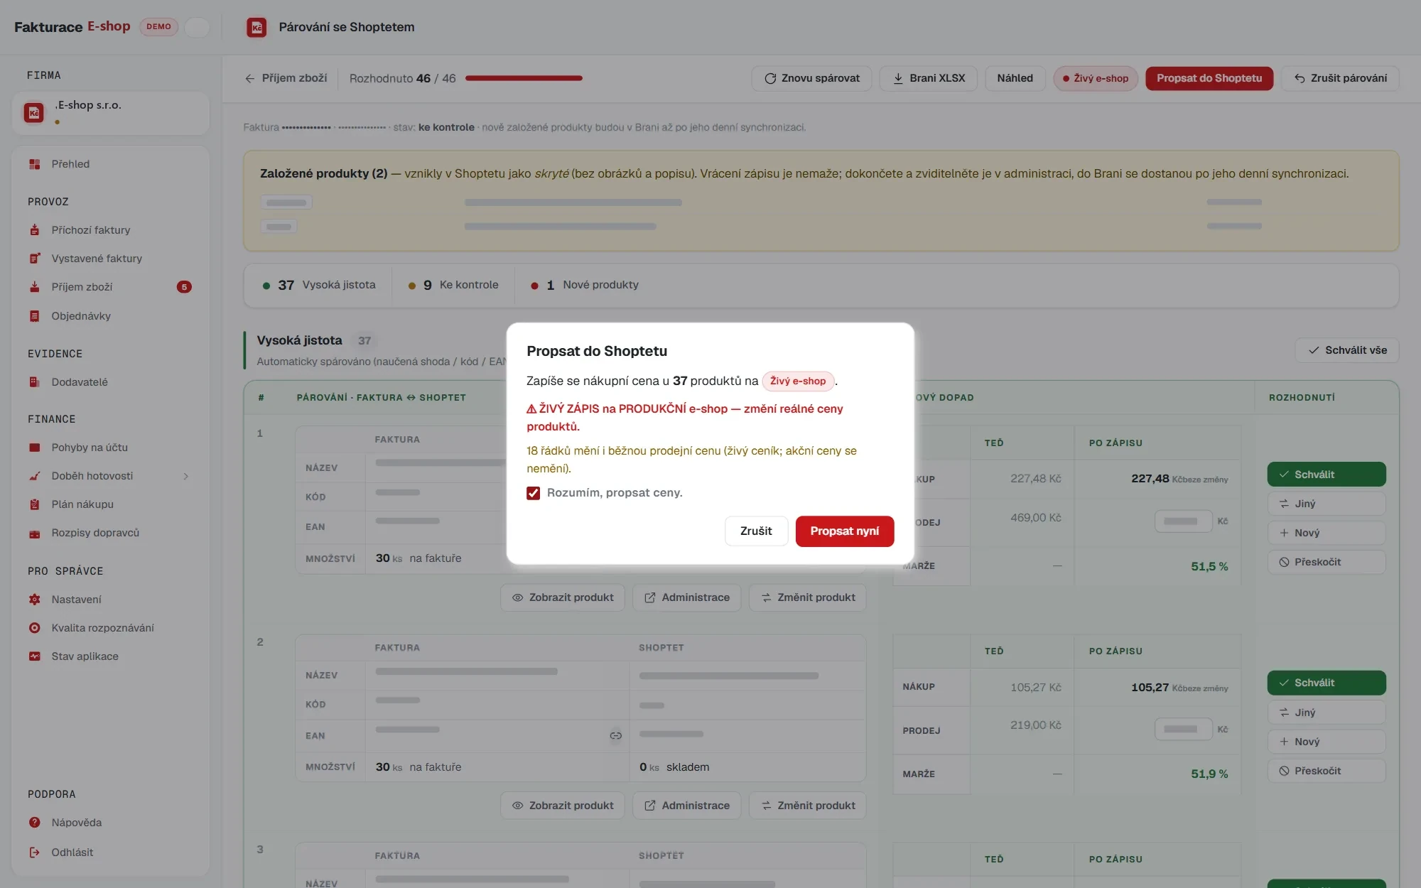Expand the Doběh hotovosti chevron
Image resolution: width=1421 pixels, height=888 pixels.
coord(186,476)
